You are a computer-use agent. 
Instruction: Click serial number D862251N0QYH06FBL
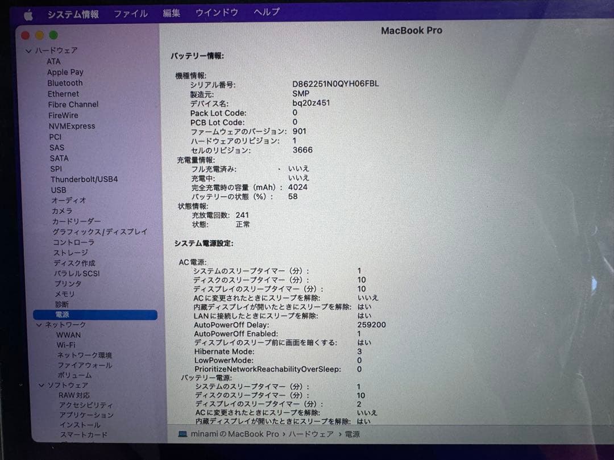pos(335,83)
